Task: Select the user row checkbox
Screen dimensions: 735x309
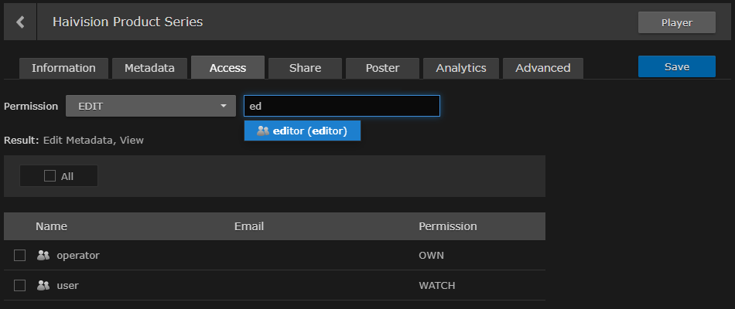Action: click(20, 285)
